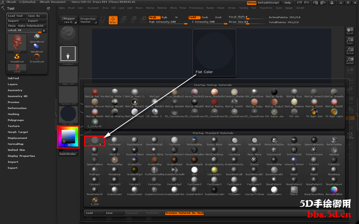Click the Clone button
Viewport: 359px width, 224px height.
click(x=12, y=26)
